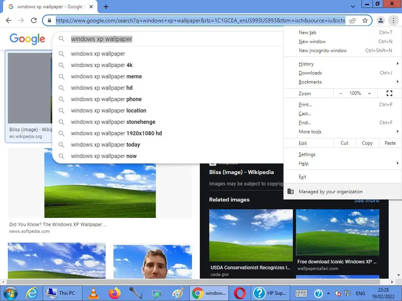Launch Opera browser from the taskbar
This screenshot has height=301, width=402.
click(240, 293)
